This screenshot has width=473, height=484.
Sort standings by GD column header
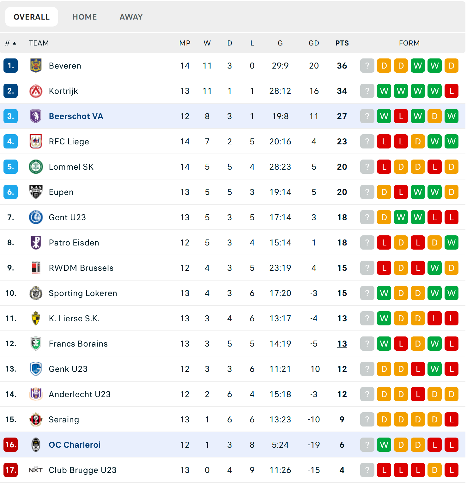(314, 43)
